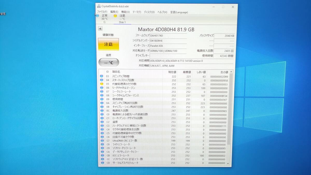Click the yellow caution icon for ID 05
The width and height of the screenshot is (311, 175).
tap(102, 84)
